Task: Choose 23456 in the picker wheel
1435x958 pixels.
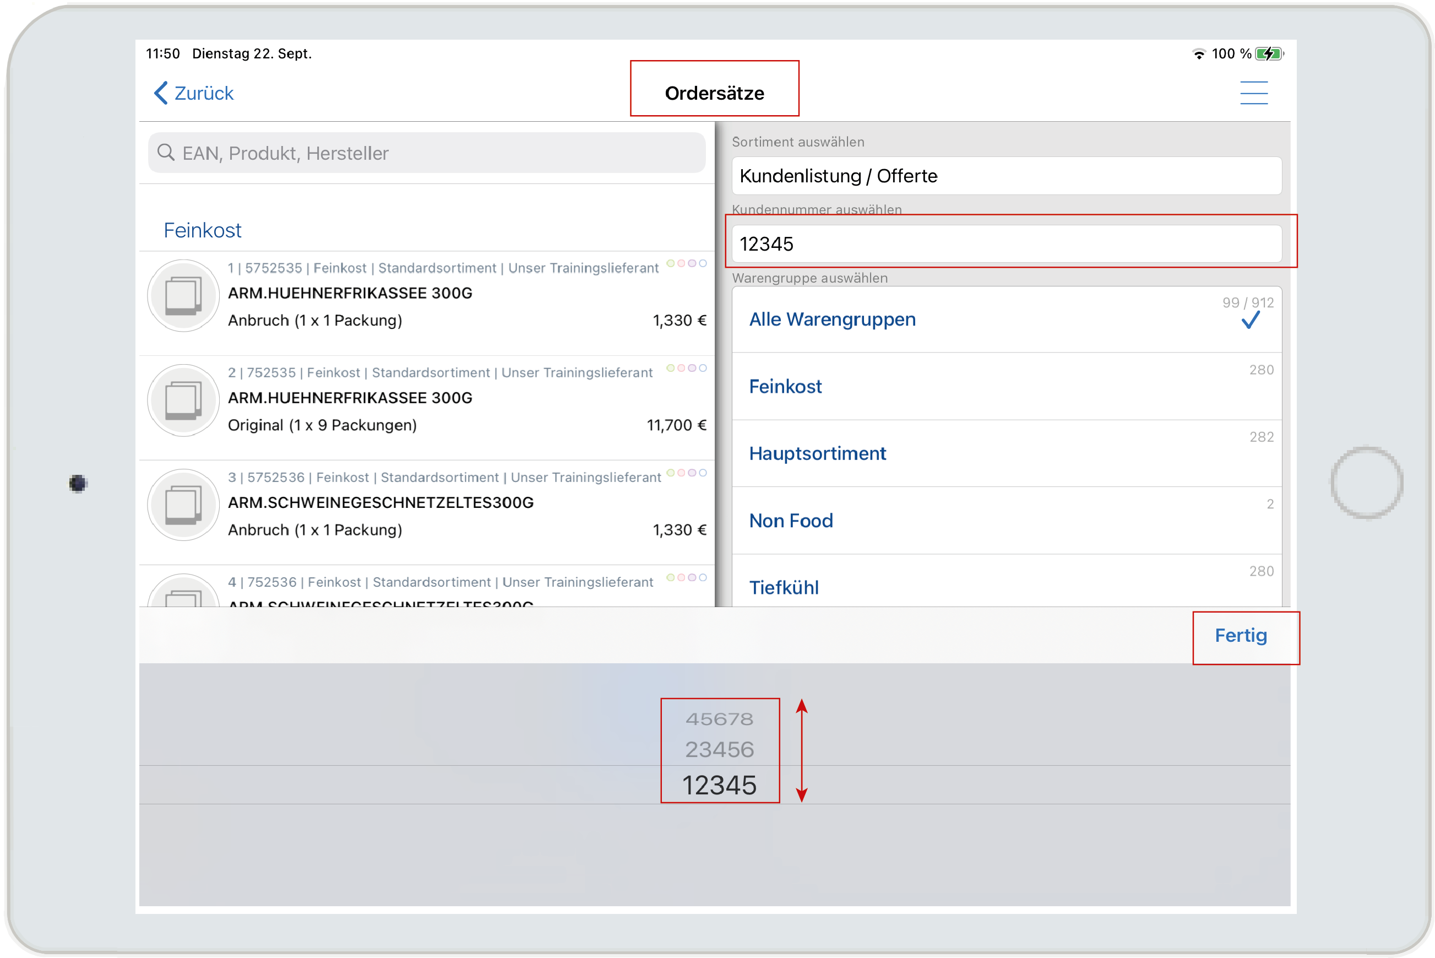Action: point(719,749)
